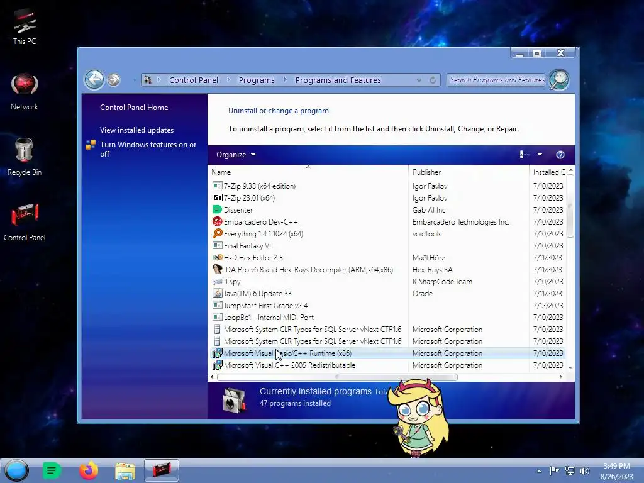Click the Start orb button
Screen dimensions: 644x483
17,470
